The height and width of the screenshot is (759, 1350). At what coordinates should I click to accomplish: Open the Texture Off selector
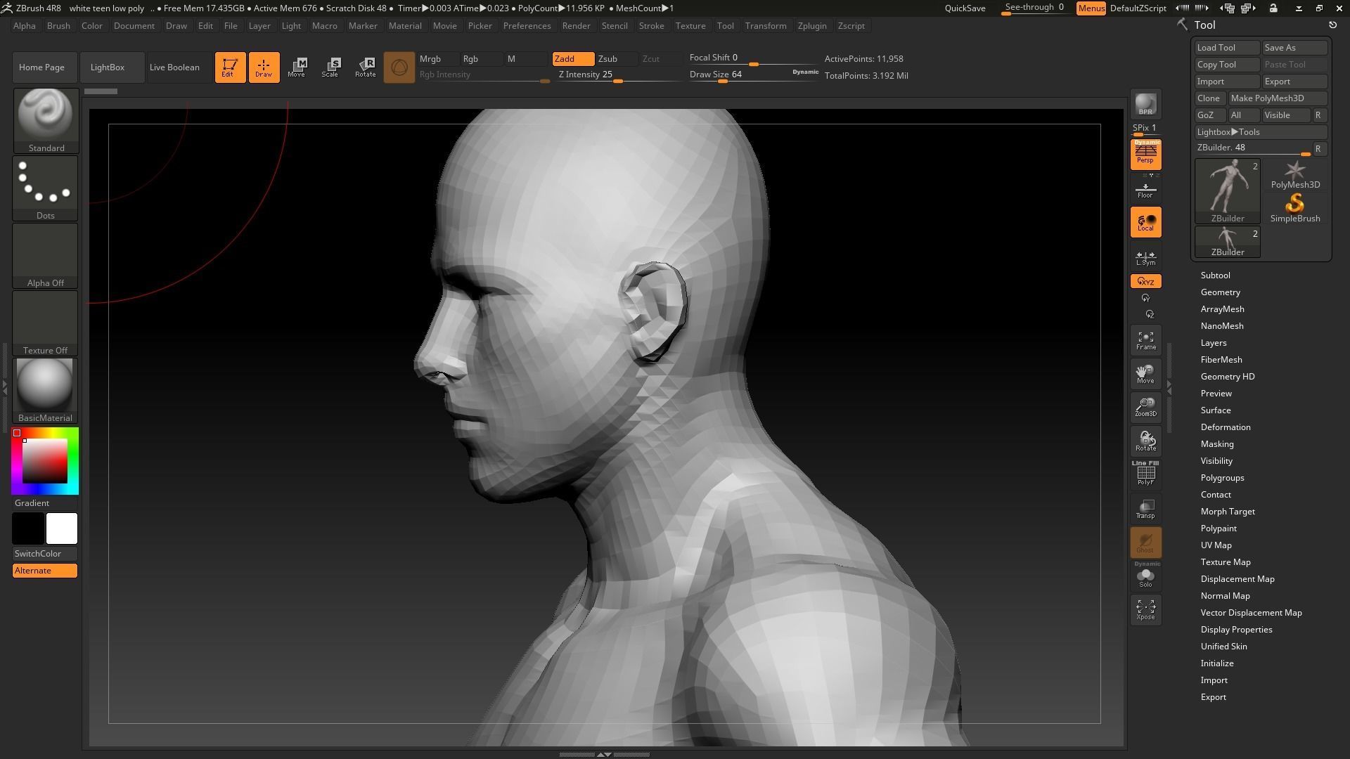coord(46,323)
